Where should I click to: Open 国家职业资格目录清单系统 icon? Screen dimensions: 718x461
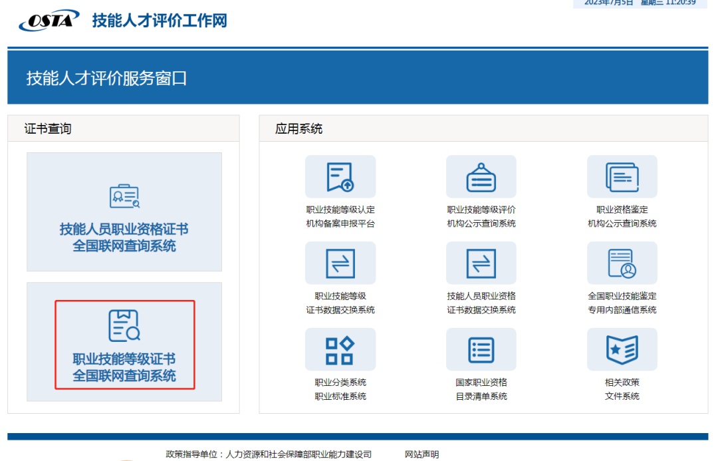click(x=481, y=350)
